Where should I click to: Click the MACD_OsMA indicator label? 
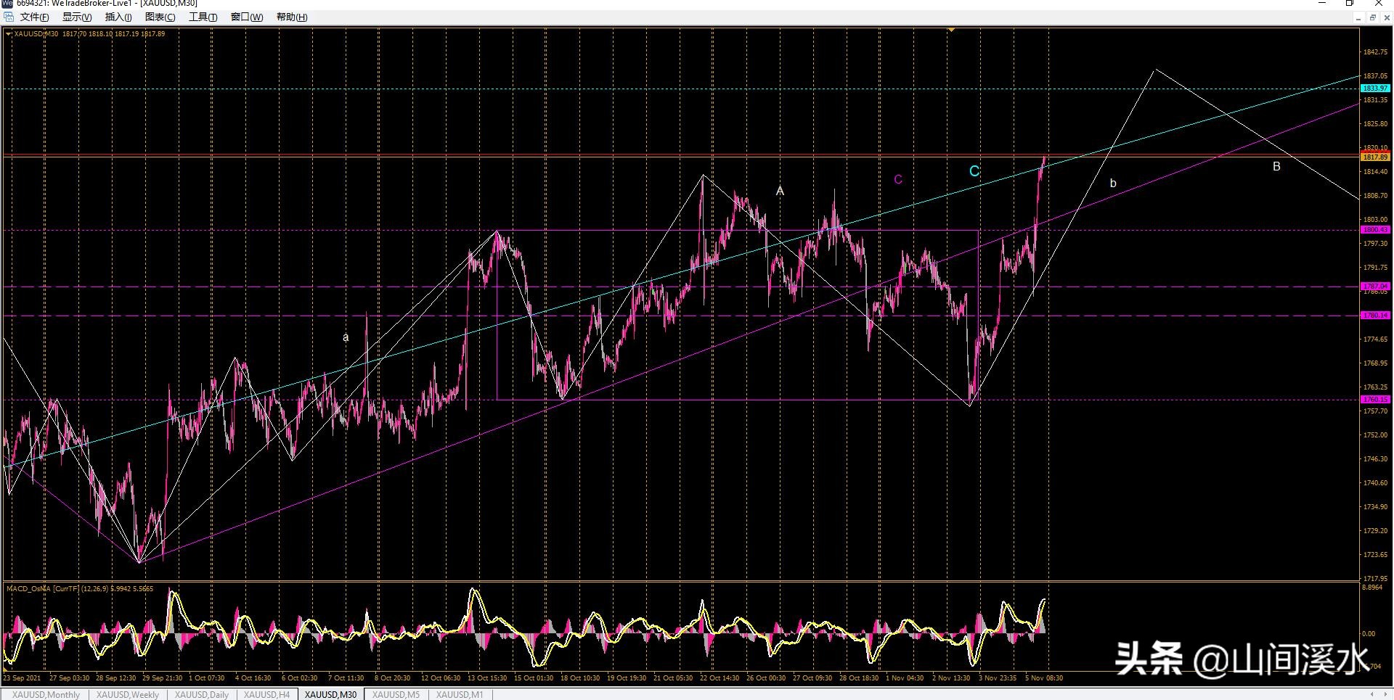80,588
